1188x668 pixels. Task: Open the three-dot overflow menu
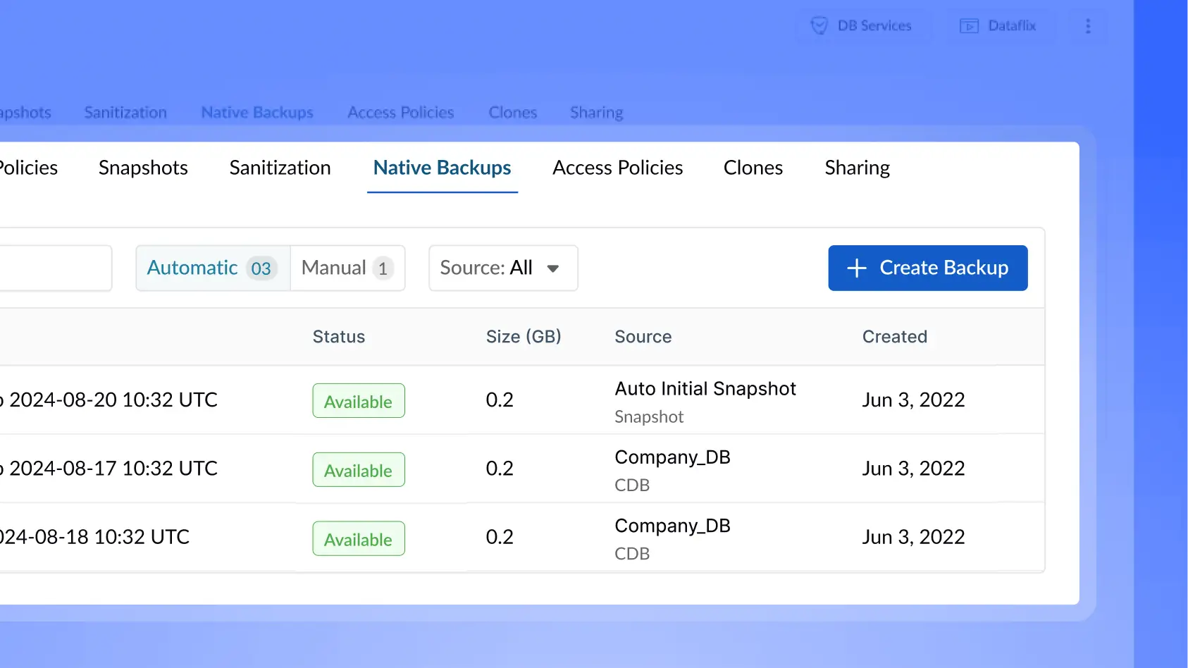(x=1088, y=26)
